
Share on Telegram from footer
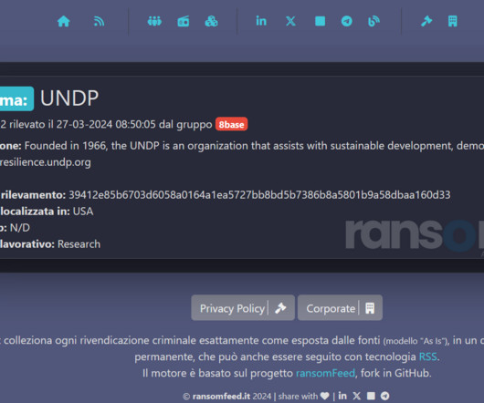pyautogui.click(x=384, y=396)
